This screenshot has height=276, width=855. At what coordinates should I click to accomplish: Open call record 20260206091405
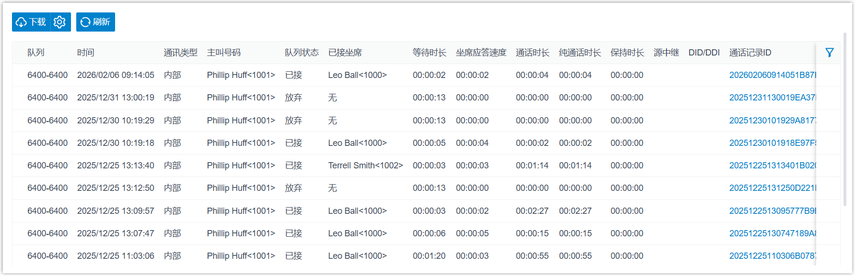772,75
